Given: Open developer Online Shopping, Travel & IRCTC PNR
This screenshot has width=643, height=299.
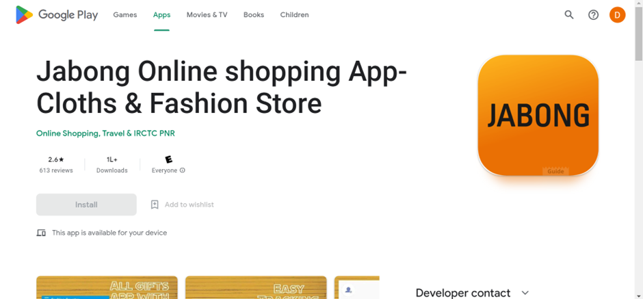Looking at the screenshot, I should coord(105,133).
